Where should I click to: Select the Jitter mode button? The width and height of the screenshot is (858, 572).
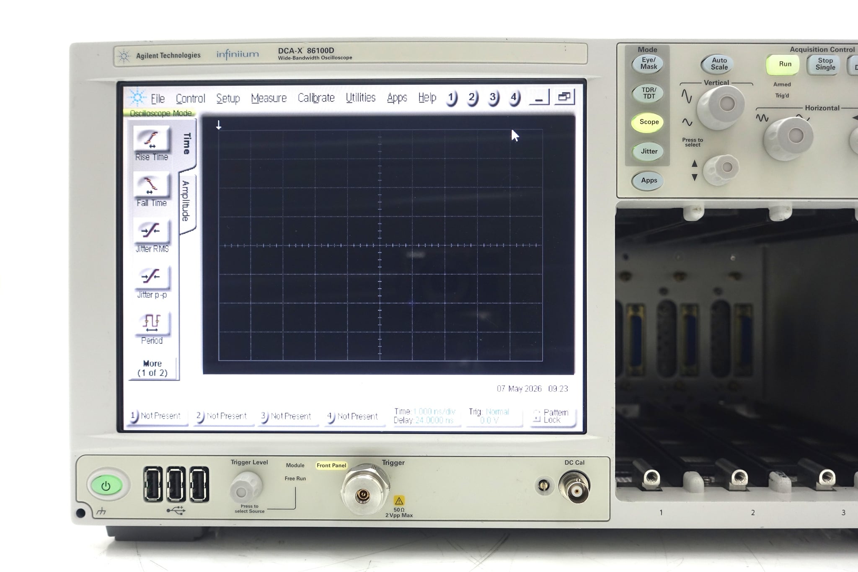(649, 151)
